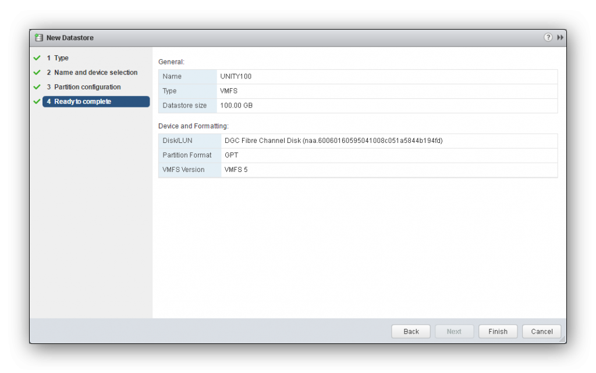Click the New Datastore wizard icon in title bar
Image resolution: width=596 pixels, height=373 pixels.
point(38,37)
